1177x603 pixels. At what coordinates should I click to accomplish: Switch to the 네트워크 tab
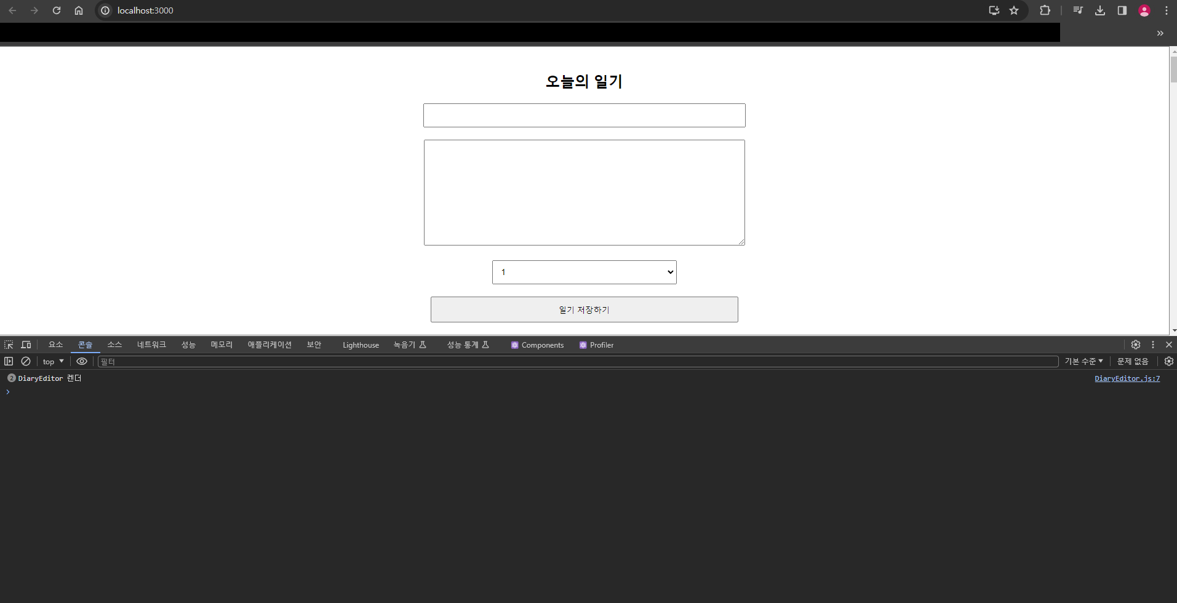(x=151, y=345)
